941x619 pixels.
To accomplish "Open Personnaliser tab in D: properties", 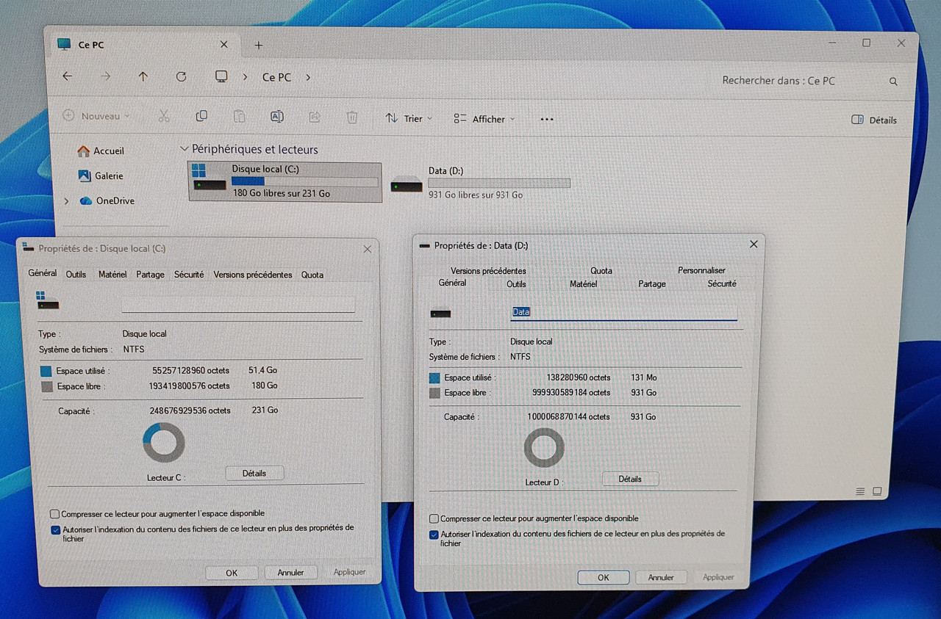I will (701, 270).
